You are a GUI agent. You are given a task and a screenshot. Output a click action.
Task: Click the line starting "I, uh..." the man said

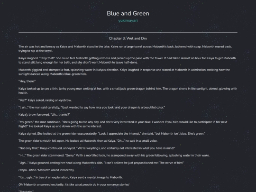[91, 108]
